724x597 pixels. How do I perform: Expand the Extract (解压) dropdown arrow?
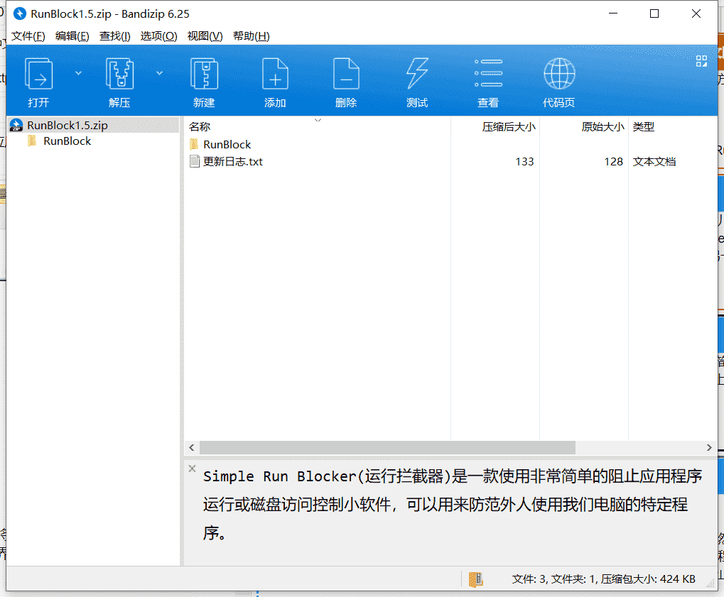[159, 73]
